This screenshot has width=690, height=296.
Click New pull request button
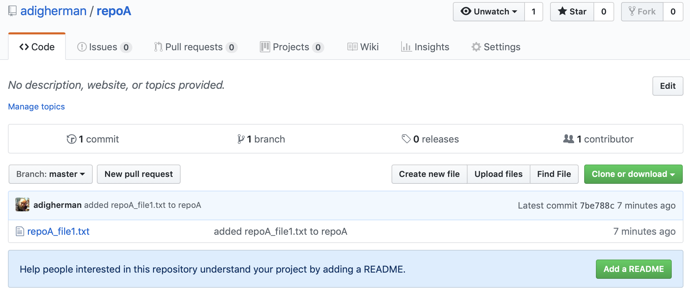(x=139, y=174)
